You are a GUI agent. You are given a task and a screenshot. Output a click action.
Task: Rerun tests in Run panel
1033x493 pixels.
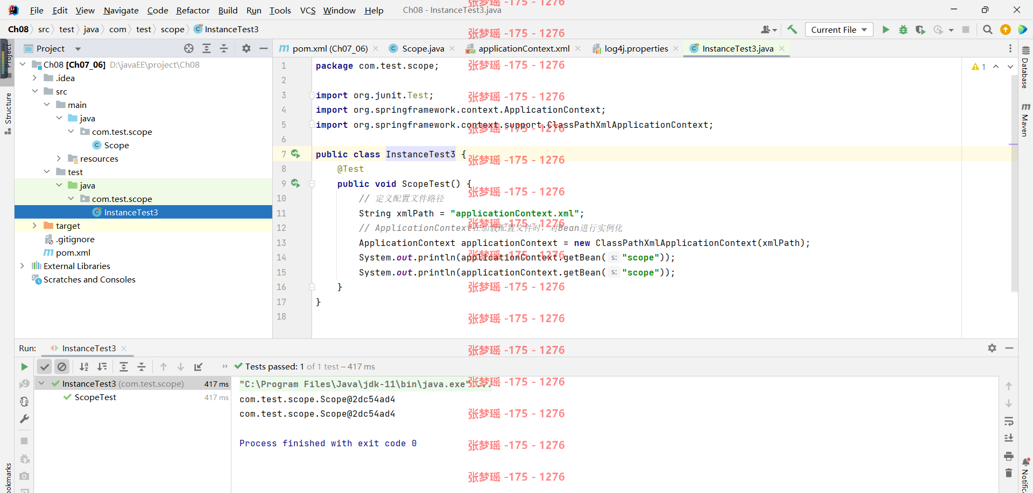tap(24, 367)
